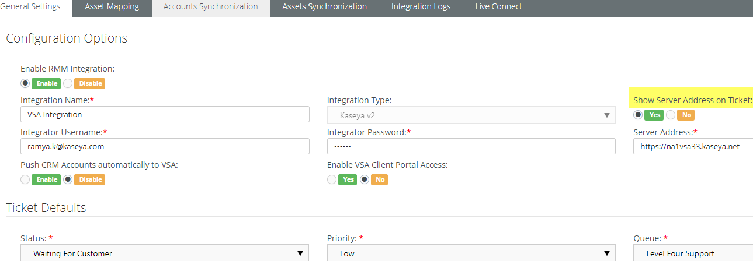This screenshot has width=753, height=261.
Task: Open the Priority dropdown showing Low
Action: [471, 253]
